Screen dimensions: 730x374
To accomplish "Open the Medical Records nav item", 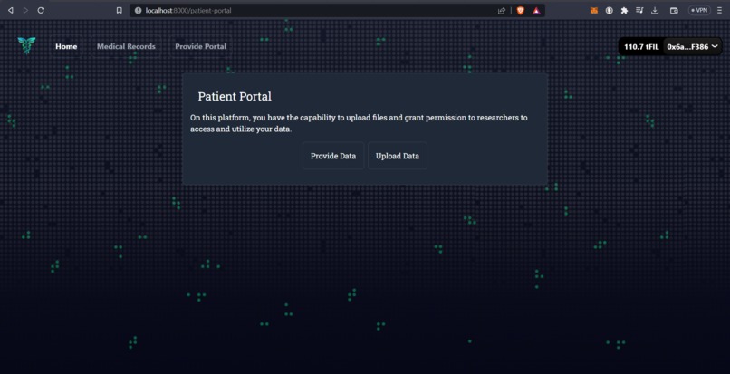I will point(126,46).
